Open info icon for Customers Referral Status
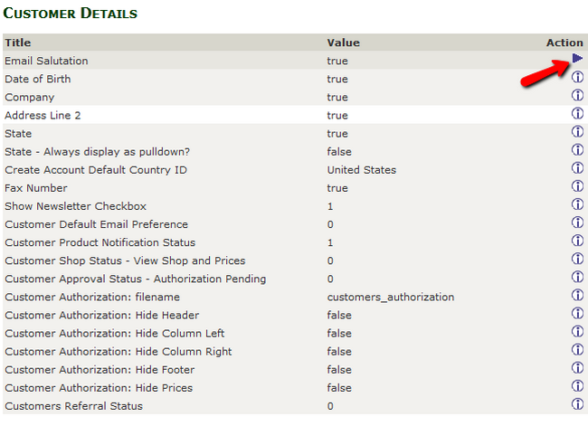This screenshot has height=426, width=588. point(577,404)
